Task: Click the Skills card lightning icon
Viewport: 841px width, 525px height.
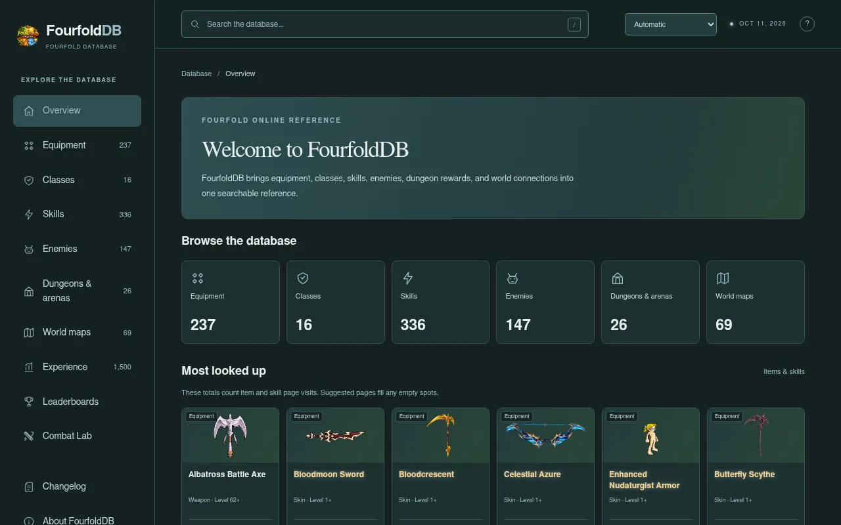Action: coord(408,278)
